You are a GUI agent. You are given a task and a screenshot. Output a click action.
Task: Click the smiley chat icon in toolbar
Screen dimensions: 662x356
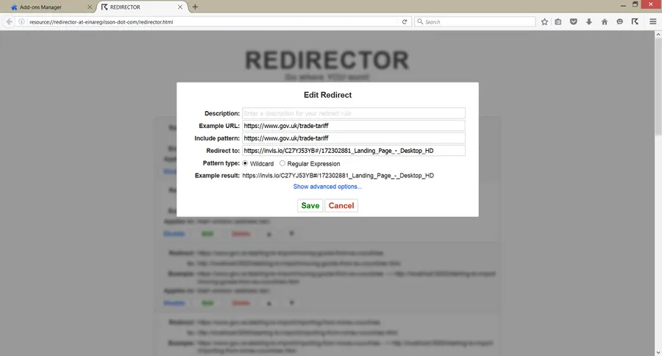point(619,21)
